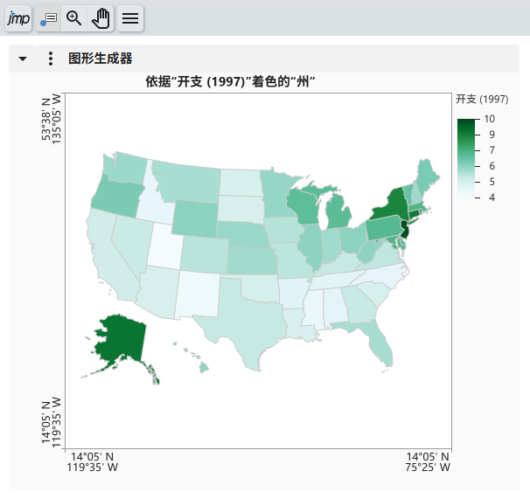Viewport: 530px width, 499px height.
Task: Click the legend title 开支 (1997)
Action: (482, 100)
